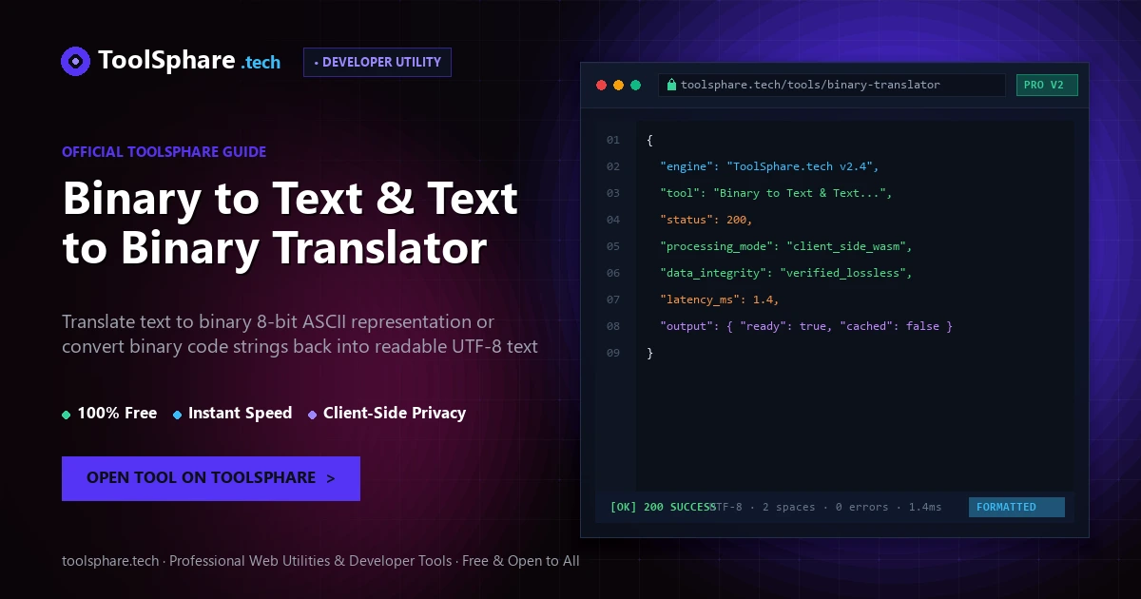The image size is (1141, 599).
Task: Click the purple dot beside Client-Side Privacy
Action: coord(312,415)
